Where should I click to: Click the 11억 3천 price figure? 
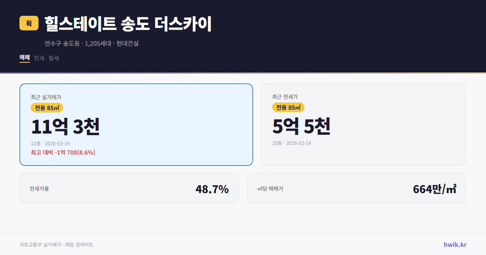coord(66,127)
